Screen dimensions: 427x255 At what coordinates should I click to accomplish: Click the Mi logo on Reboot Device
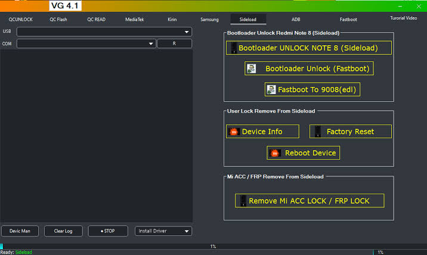click(276, 153)
